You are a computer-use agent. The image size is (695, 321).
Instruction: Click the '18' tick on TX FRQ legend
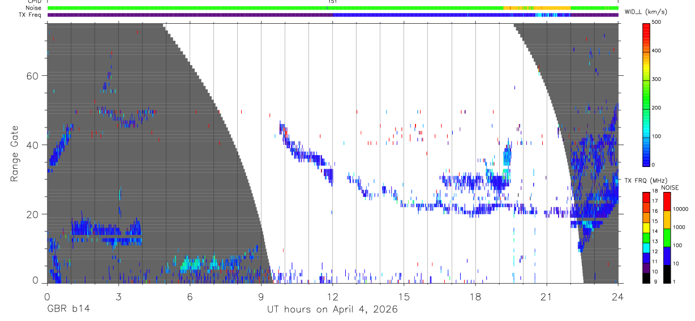(x=655, y=191)
